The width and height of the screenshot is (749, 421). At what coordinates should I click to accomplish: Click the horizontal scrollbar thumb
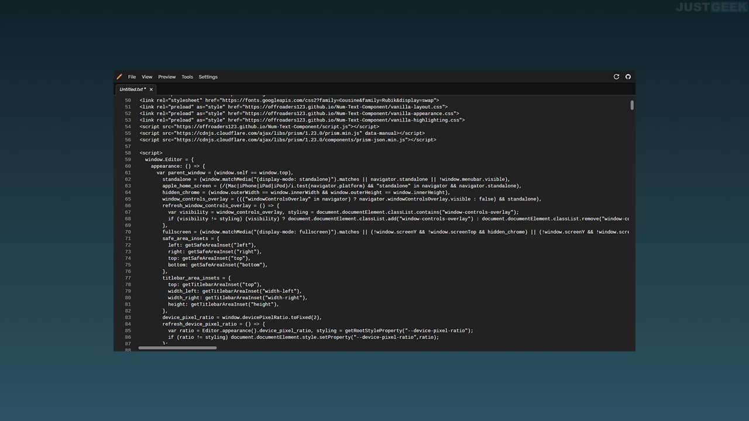(x=177, y=348)
